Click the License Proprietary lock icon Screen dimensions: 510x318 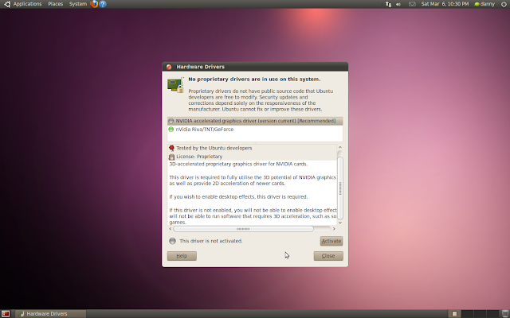click(172, 157)
